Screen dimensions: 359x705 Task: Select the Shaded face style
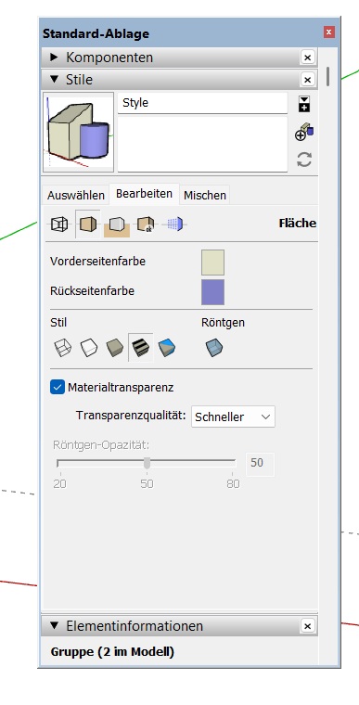(x=115, y=348)
